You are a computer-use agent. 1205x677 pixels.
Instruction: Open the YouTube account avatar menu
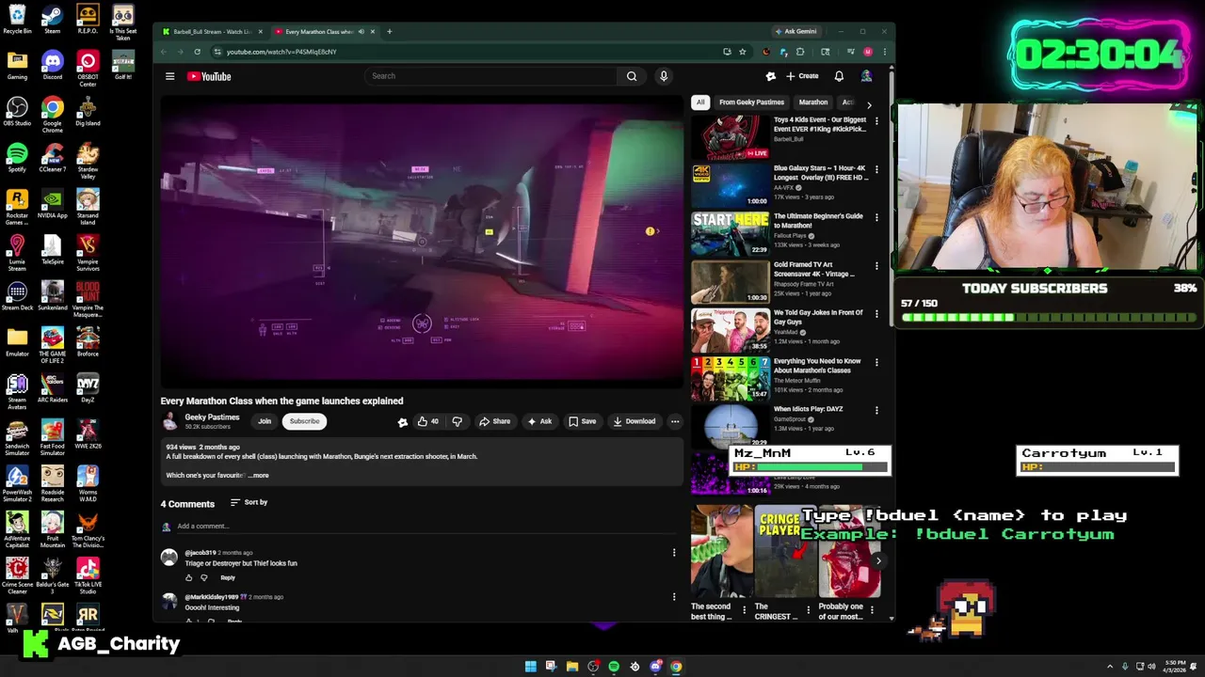tap(866, 76)
